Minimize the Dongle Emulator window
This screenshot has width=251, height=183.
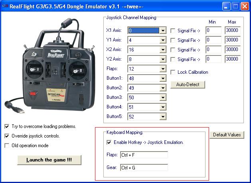coord(226,6)
